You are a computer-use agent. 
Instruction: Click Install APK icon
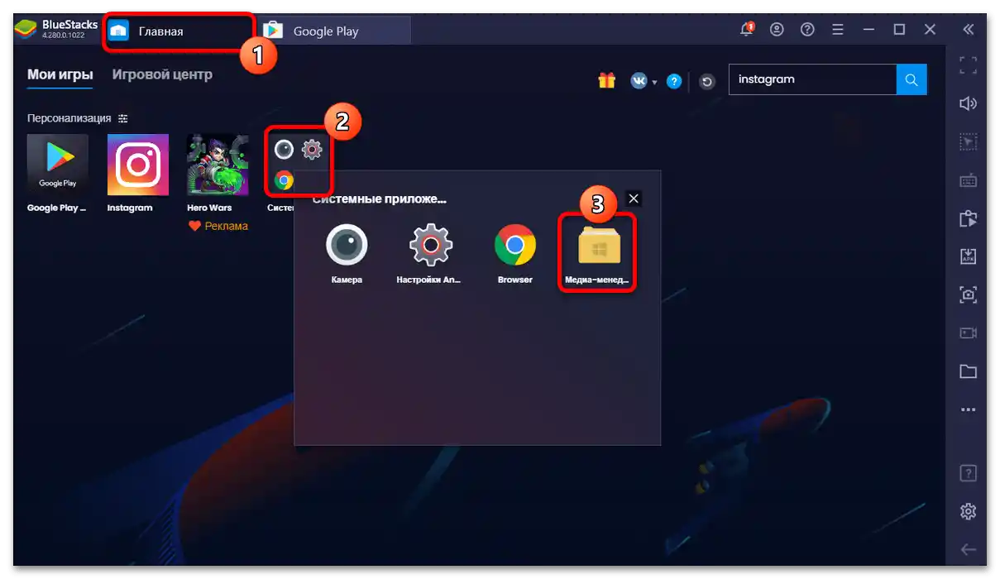(x=968, y=256)
